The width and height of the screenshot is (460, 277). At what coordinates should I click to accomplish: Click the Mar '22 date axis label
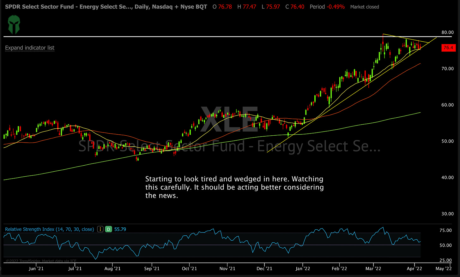coord(373,269)
